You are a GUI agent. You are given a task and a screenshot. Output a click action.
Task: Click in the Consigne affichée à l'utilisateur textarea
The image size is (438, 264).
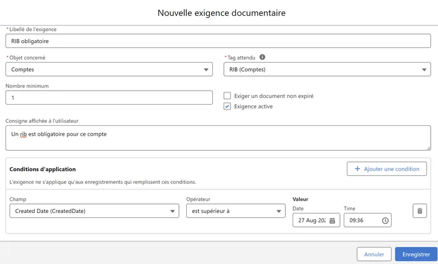[218, 138]
